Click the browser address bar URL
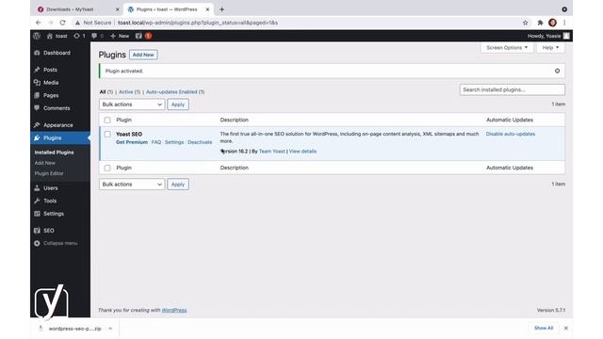This screenshot has height=339, width=603. point(198,23)
